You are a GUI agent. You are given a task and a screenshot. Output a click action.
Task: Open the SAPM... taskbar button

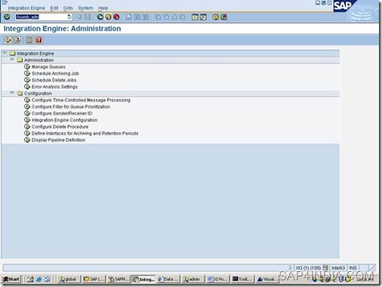click(x=118, y=279)
